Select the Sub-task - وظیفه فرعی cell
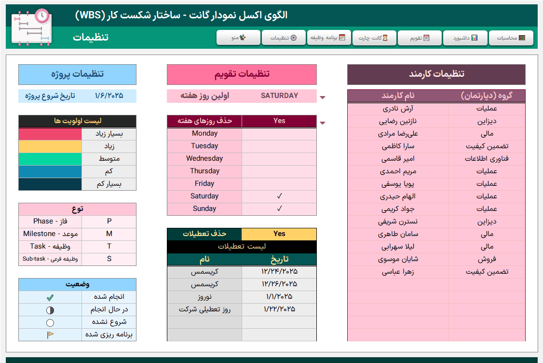The height and width of the screenshot is (363, 543). [50, 259]
